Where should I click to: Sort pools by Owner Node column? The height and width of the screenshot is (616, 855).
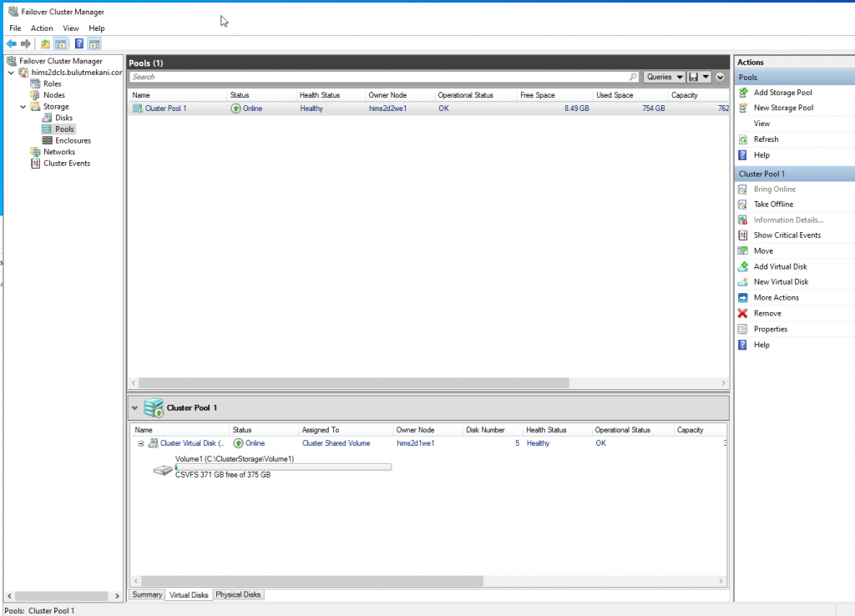pyautogui.click(x=400, y=95)
